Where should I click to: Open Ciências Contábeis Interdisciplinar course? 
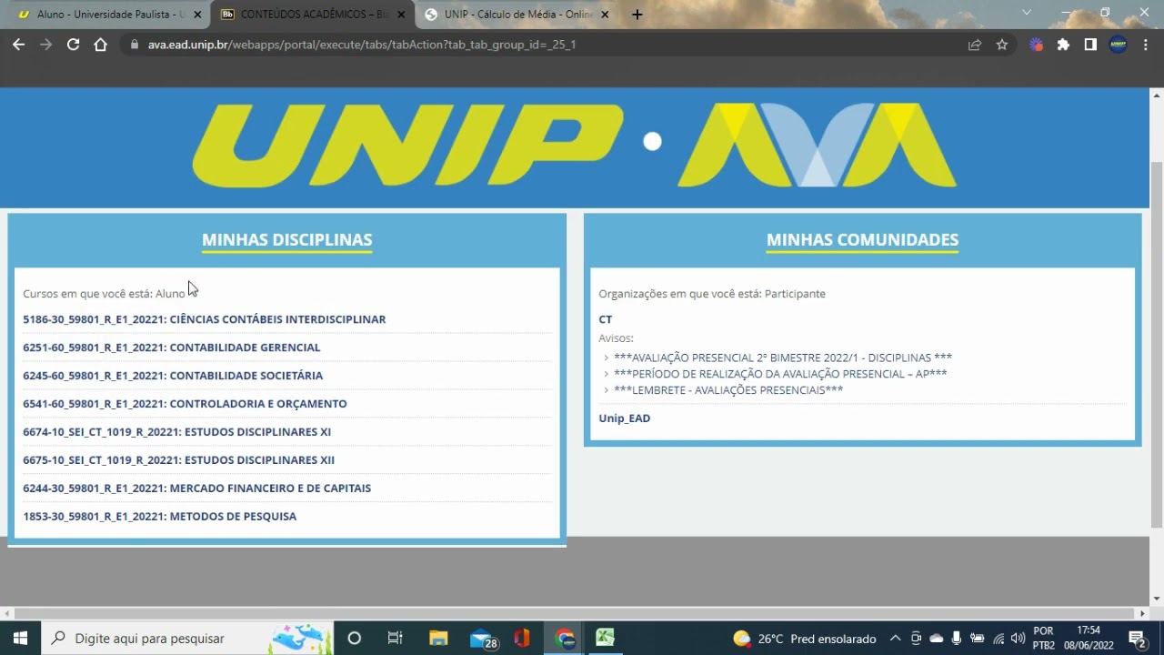(x=205, y=319)
